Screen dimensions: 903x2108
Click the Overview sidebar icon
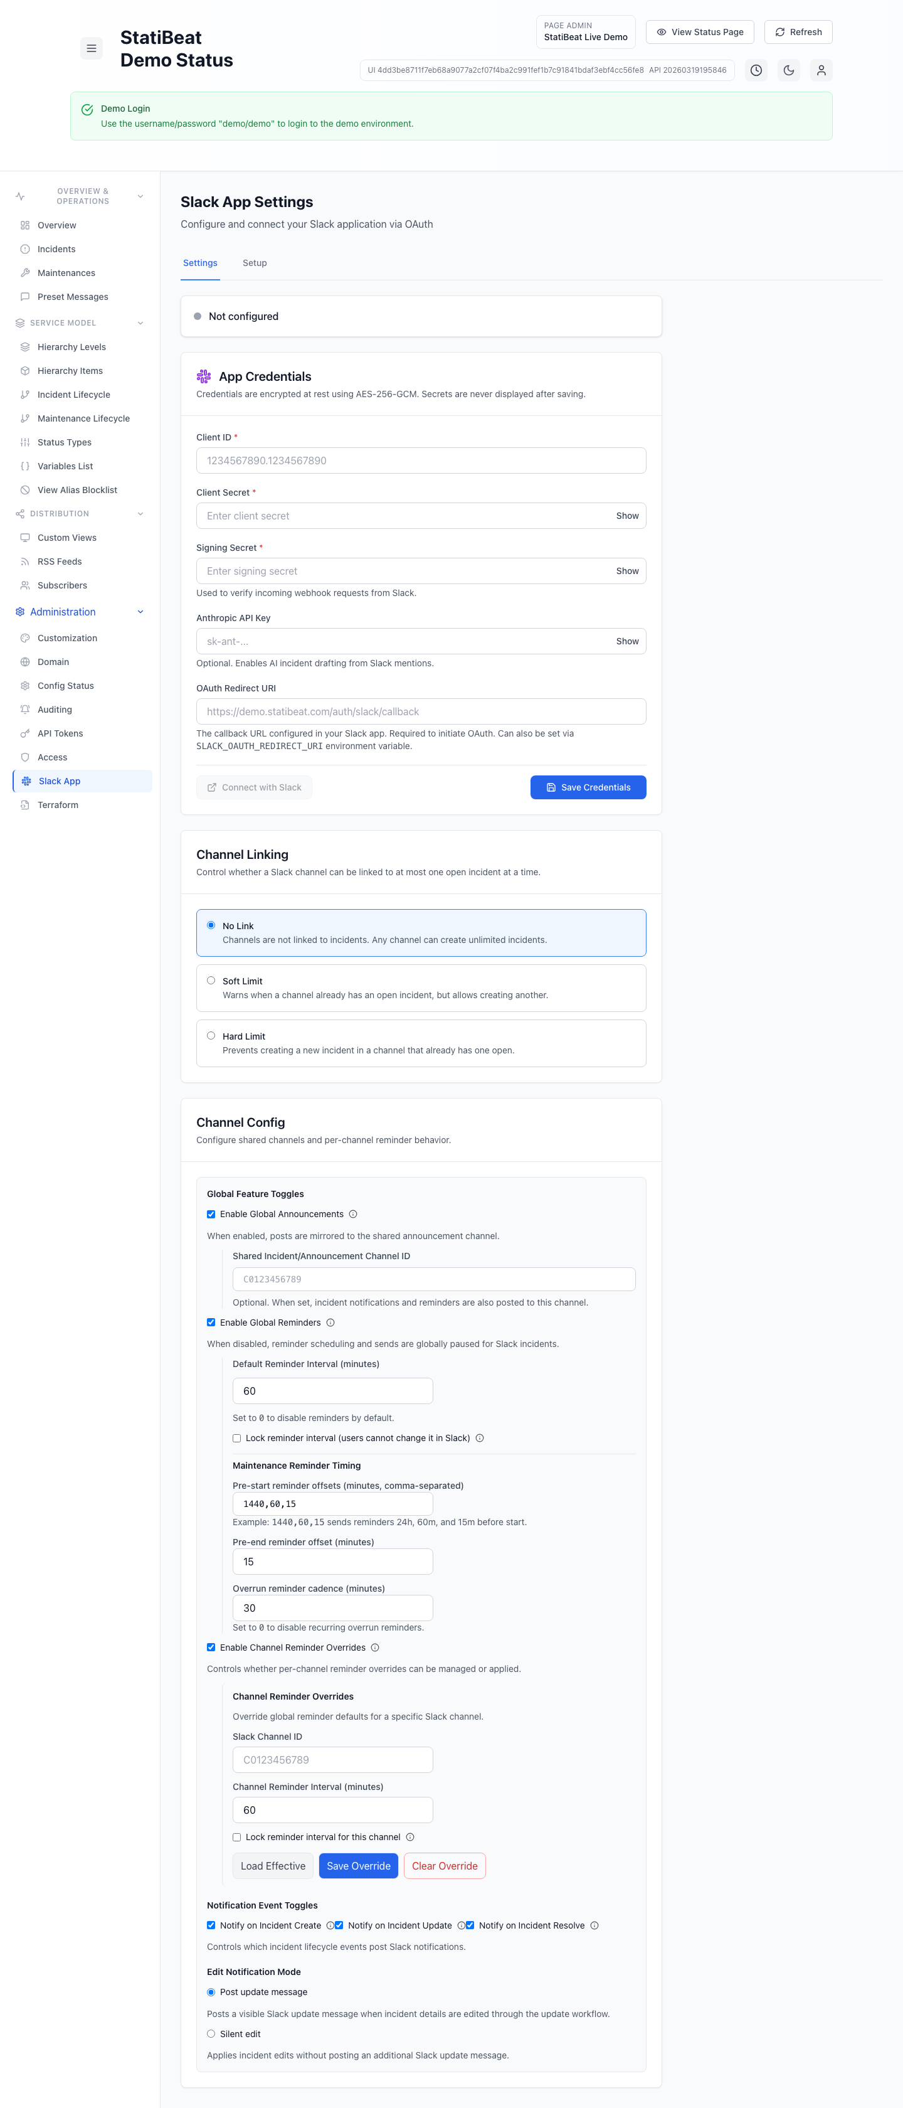coord(25,225)
